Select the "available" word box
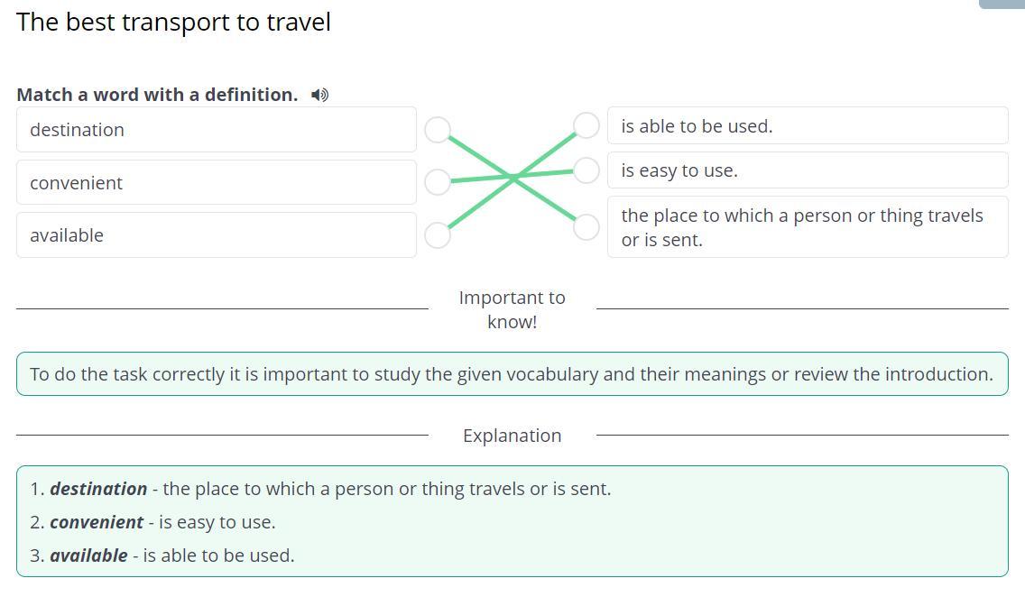This screenshot has width=1025, height=606. pyautogui.click(x=217, y=235)
